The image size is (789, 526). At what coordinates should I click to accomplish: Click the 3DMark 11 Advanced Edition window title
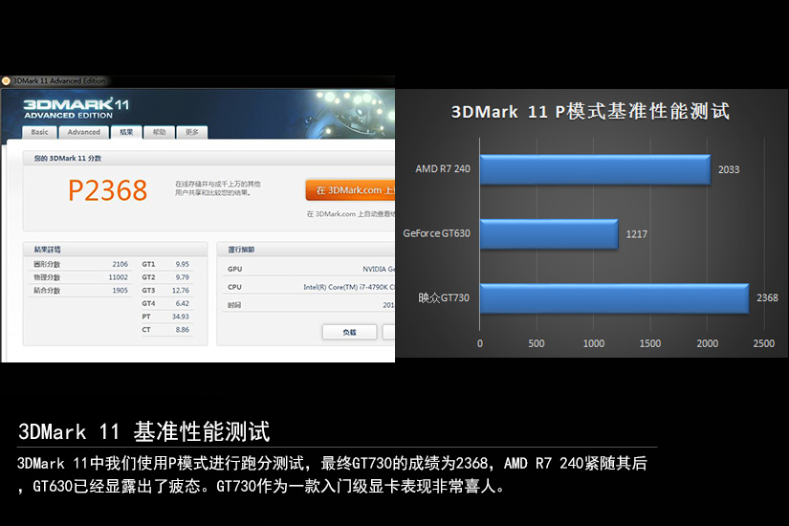click(x=59, y=80)
